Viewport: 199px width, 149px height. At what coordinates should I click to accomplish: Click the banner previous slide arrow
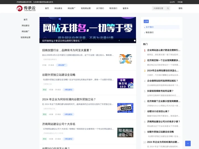click(119, 41)
